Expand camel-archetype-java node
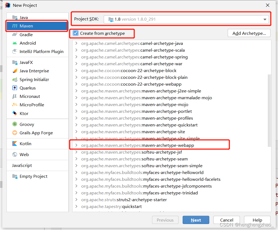The image size is (278, 230). [76, 43]
